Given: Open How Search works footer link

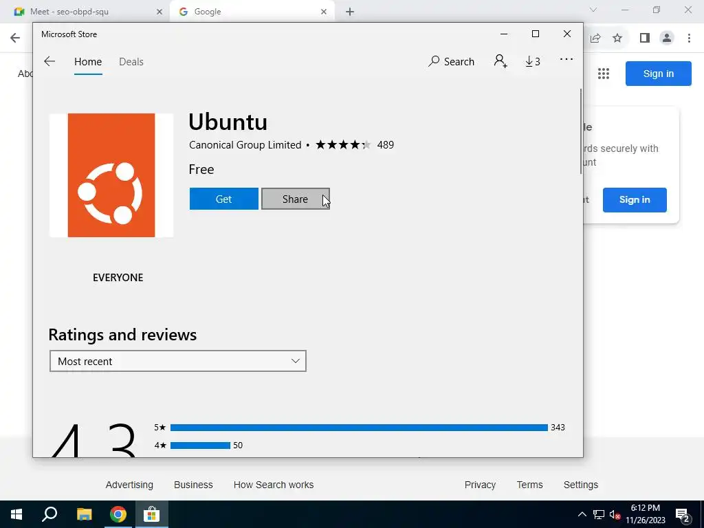Looking at the screenshot, I should [274, 485].
